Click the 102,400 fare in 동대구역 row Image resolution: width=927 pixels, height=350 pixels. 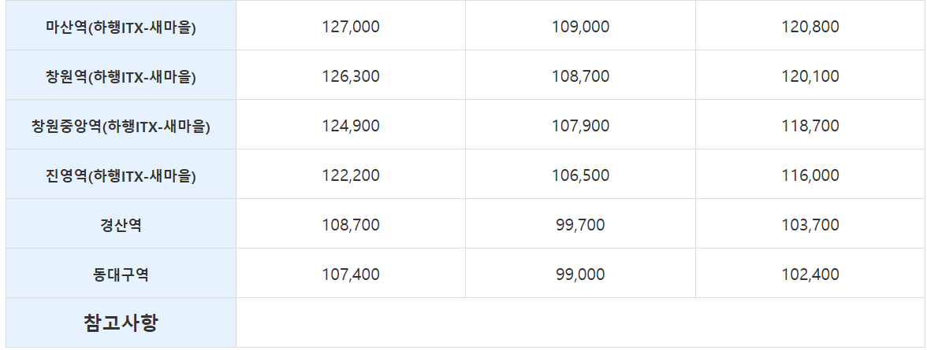pos(810,274)
